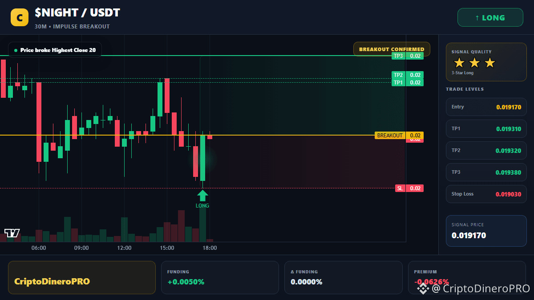This screenshot has height=300, width=534.
Task: Click the Price broke Highest Close 20 label
Action: 55,50
